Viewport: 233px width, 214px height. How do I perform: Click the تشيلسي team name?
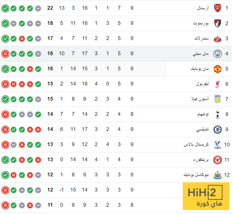[x=202, y=129]
